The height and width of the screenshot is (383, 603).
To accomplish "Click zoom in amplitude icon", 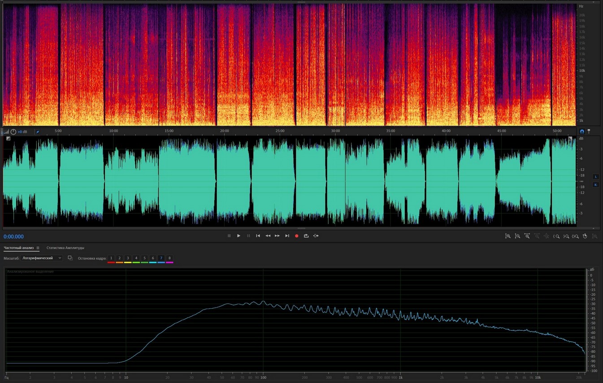I will [508, 236].
